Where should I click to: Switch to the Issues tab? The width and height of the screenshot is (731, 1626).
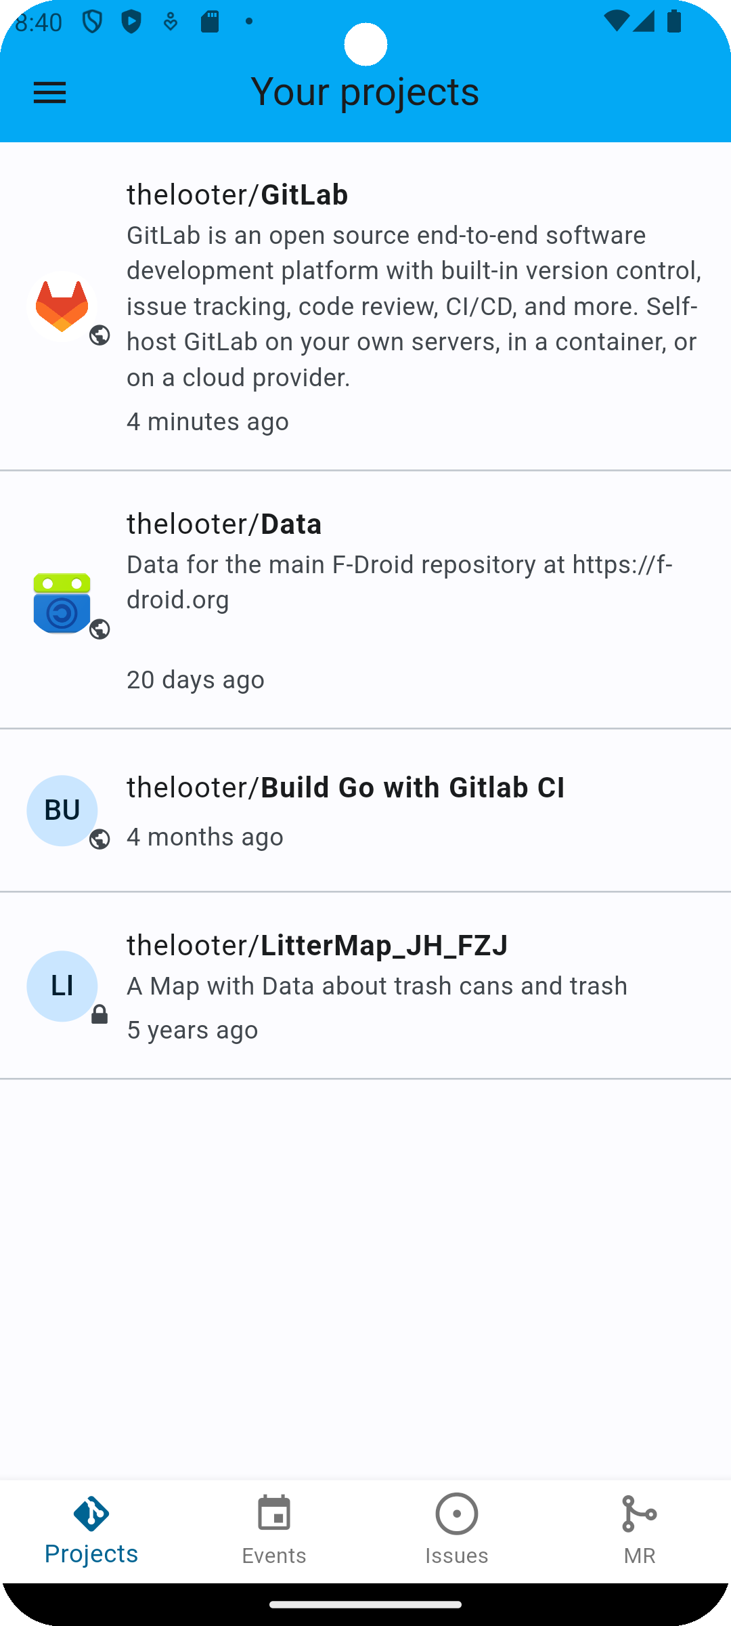pyautogui.click(x=457, y=1531)
